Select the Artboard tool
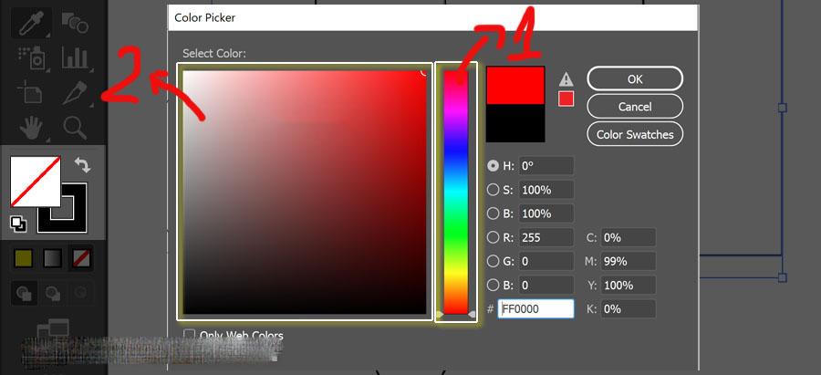The image size is (821, 375). tap(30, 93)
